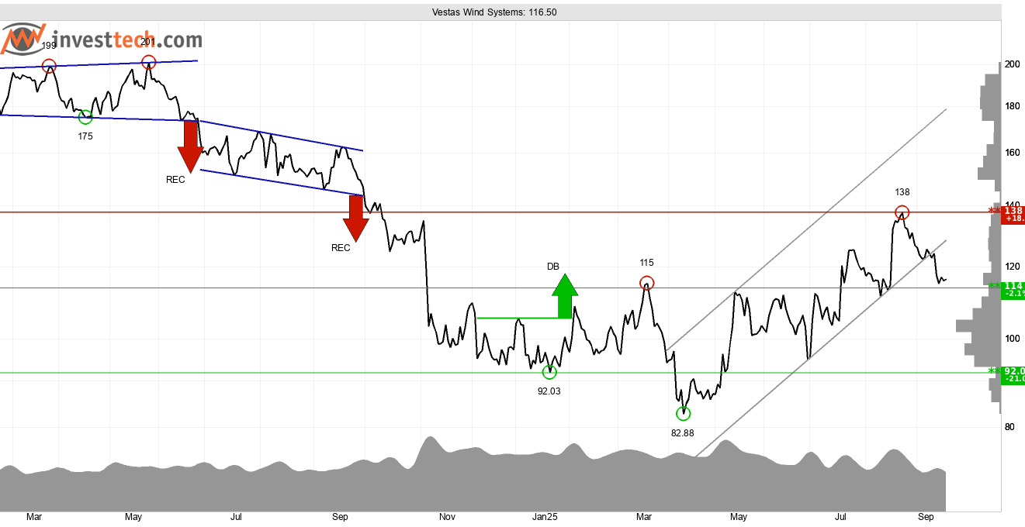
Task: Click the red circle at peak 199
Action: pos(49,67)
